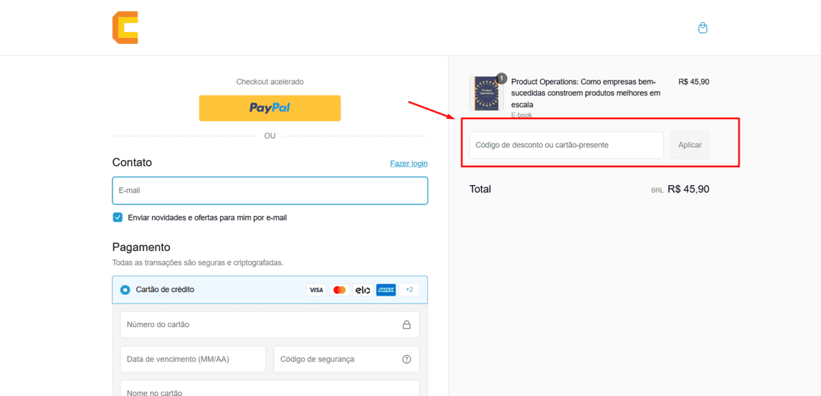
Task: Show the +2 additional card brands
Action: [x=409, y=290]
